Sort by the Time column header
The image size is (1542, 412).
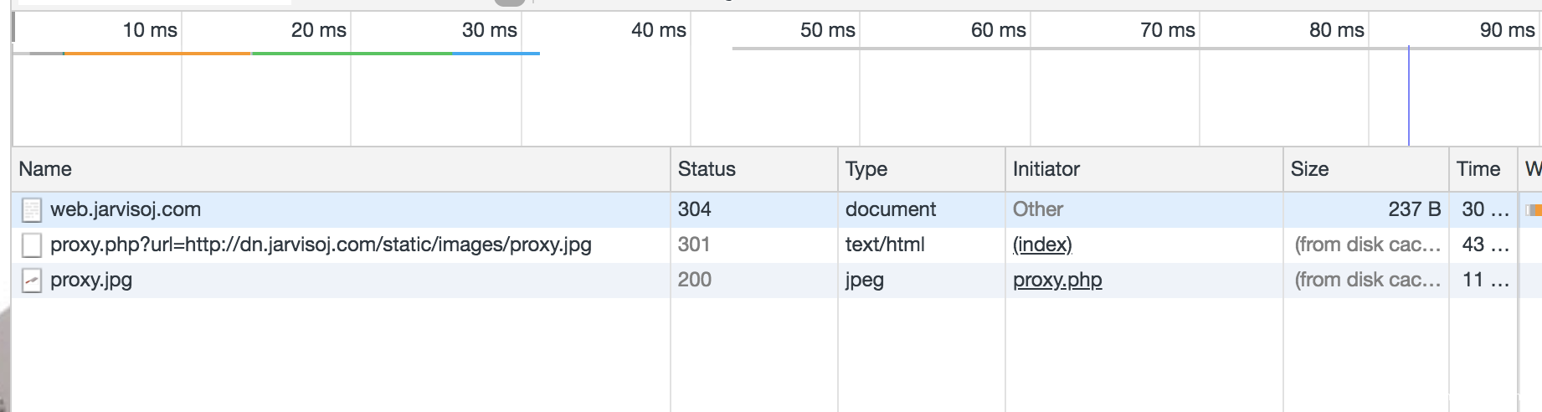(x=1478, y=169)
